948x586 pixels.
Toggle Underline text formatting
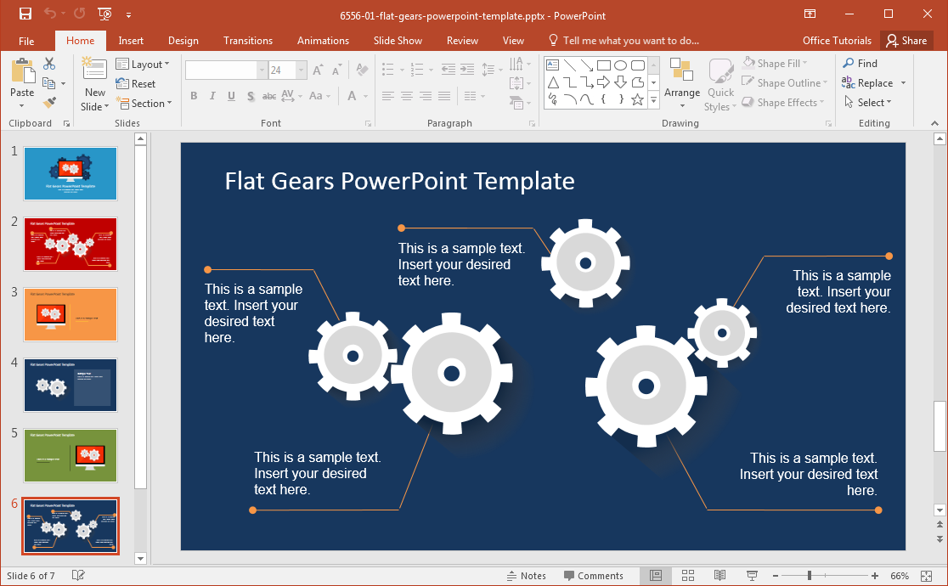[231, 97]
